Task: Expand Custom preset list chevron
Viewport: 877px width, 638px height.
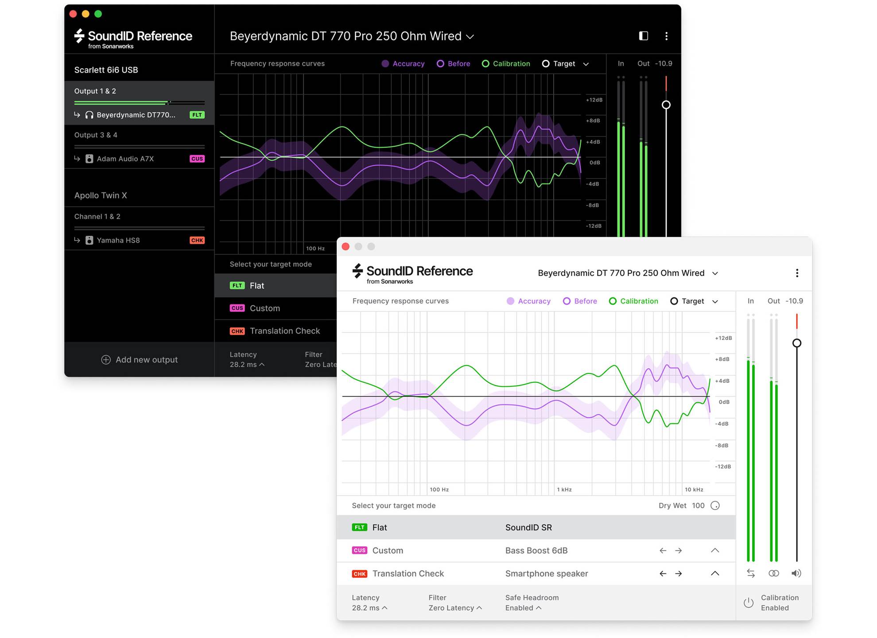Action: (715, 550)
